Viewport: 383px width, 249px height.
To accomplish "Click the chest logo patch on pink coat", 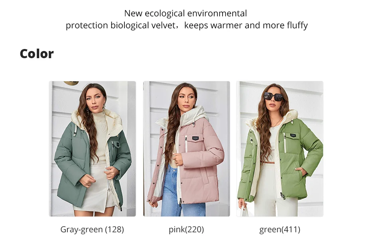I will click(x=195, y=138).
